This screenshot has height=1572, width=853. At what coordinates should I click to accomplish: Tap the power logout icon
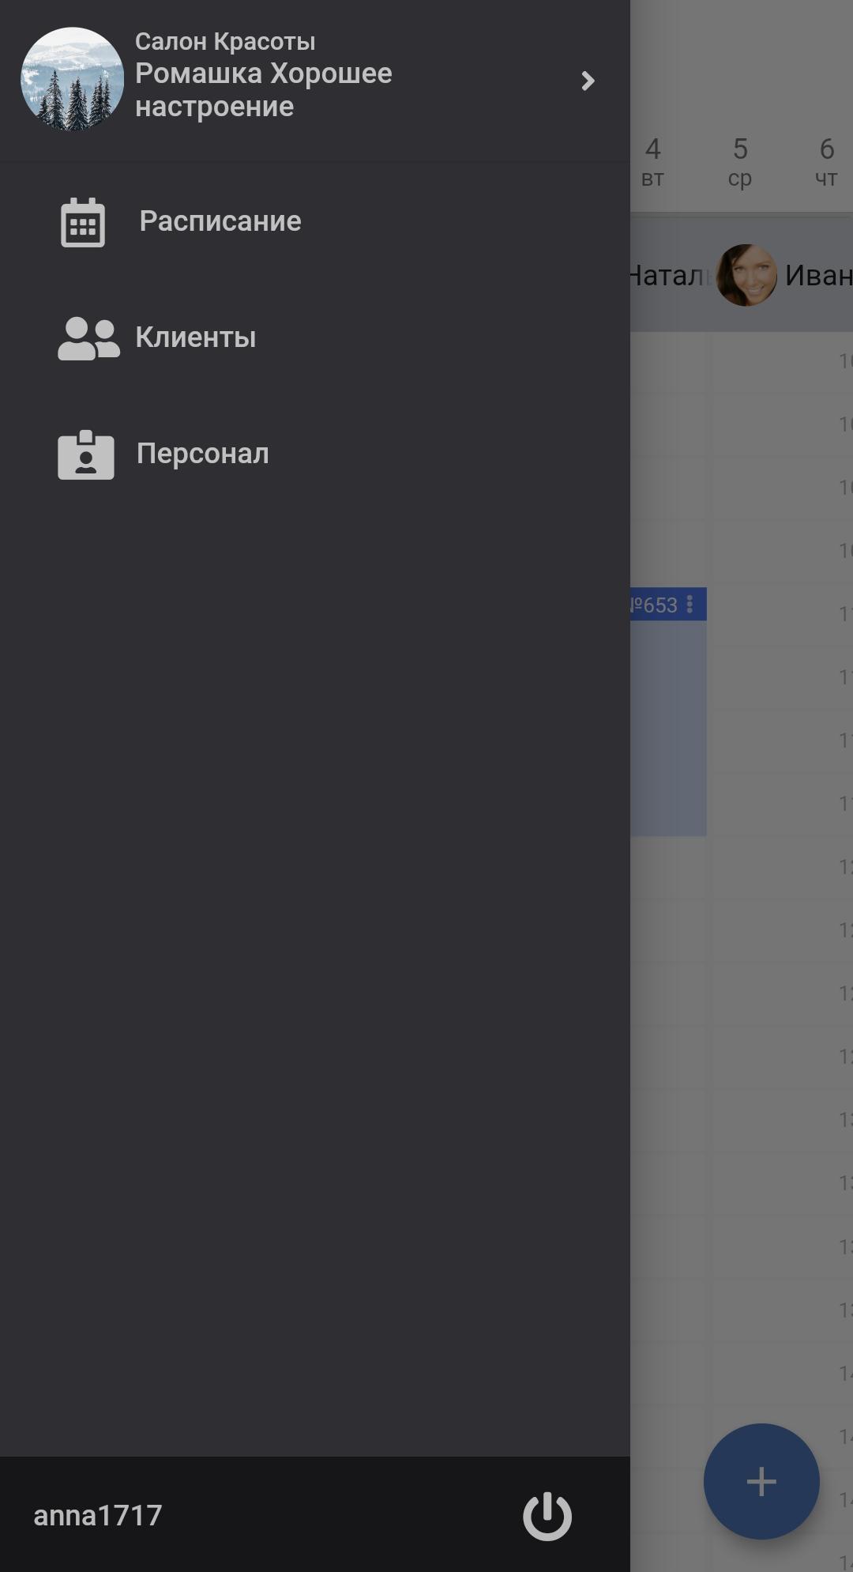pyautogui.click(x=547, y=1516)
